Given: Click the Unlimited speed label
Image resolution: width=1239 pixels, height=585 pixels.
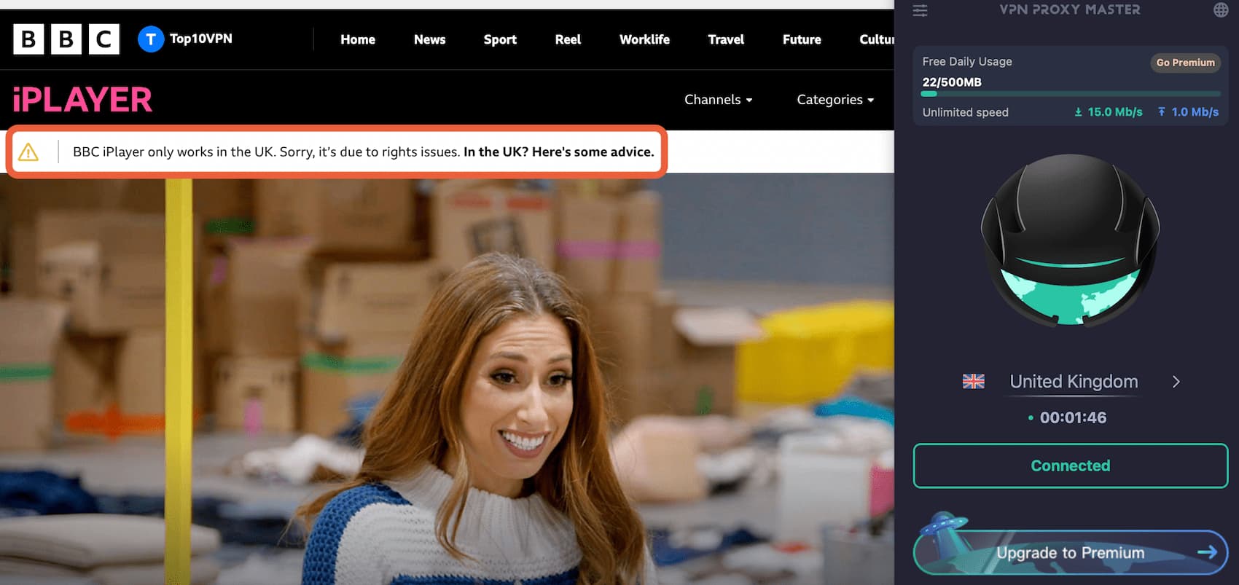Looking at the screenshot, I should point(965,112).
